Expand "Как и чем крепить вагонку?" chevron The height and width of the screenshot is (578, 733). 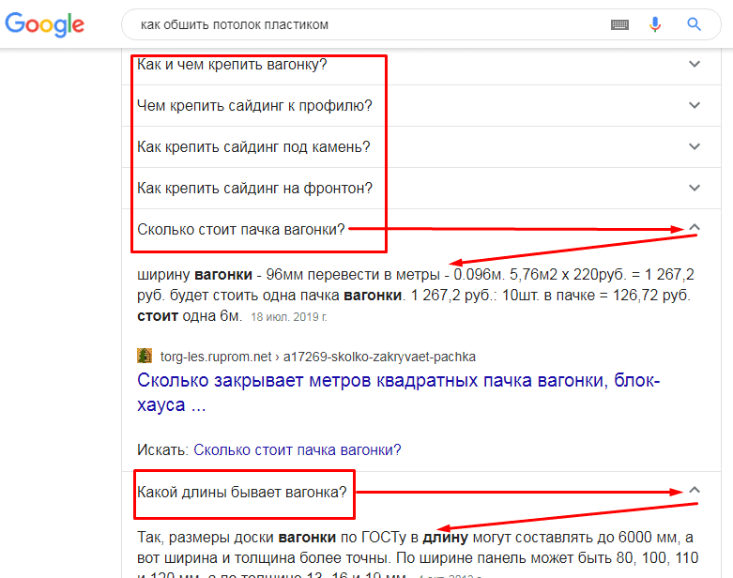[695, 64]
